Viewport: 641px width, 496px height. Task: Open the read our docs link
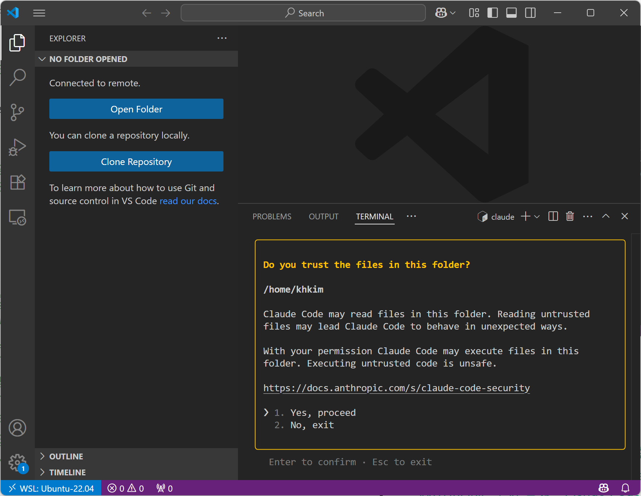(188, 201)
